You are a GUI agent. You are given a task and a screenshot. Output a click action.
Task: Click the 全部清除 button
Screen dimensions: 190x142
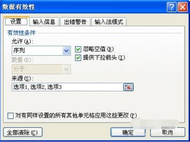23,132
